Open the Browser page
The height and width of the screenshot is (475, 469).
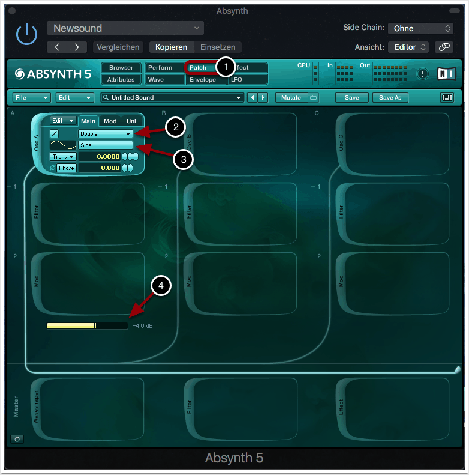(x=121, y=67)
